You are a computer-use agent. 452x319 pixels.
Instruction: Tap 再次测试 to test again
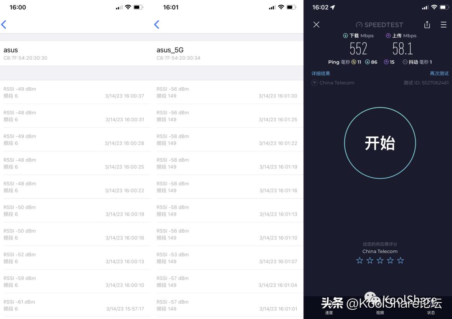point(439,74)
